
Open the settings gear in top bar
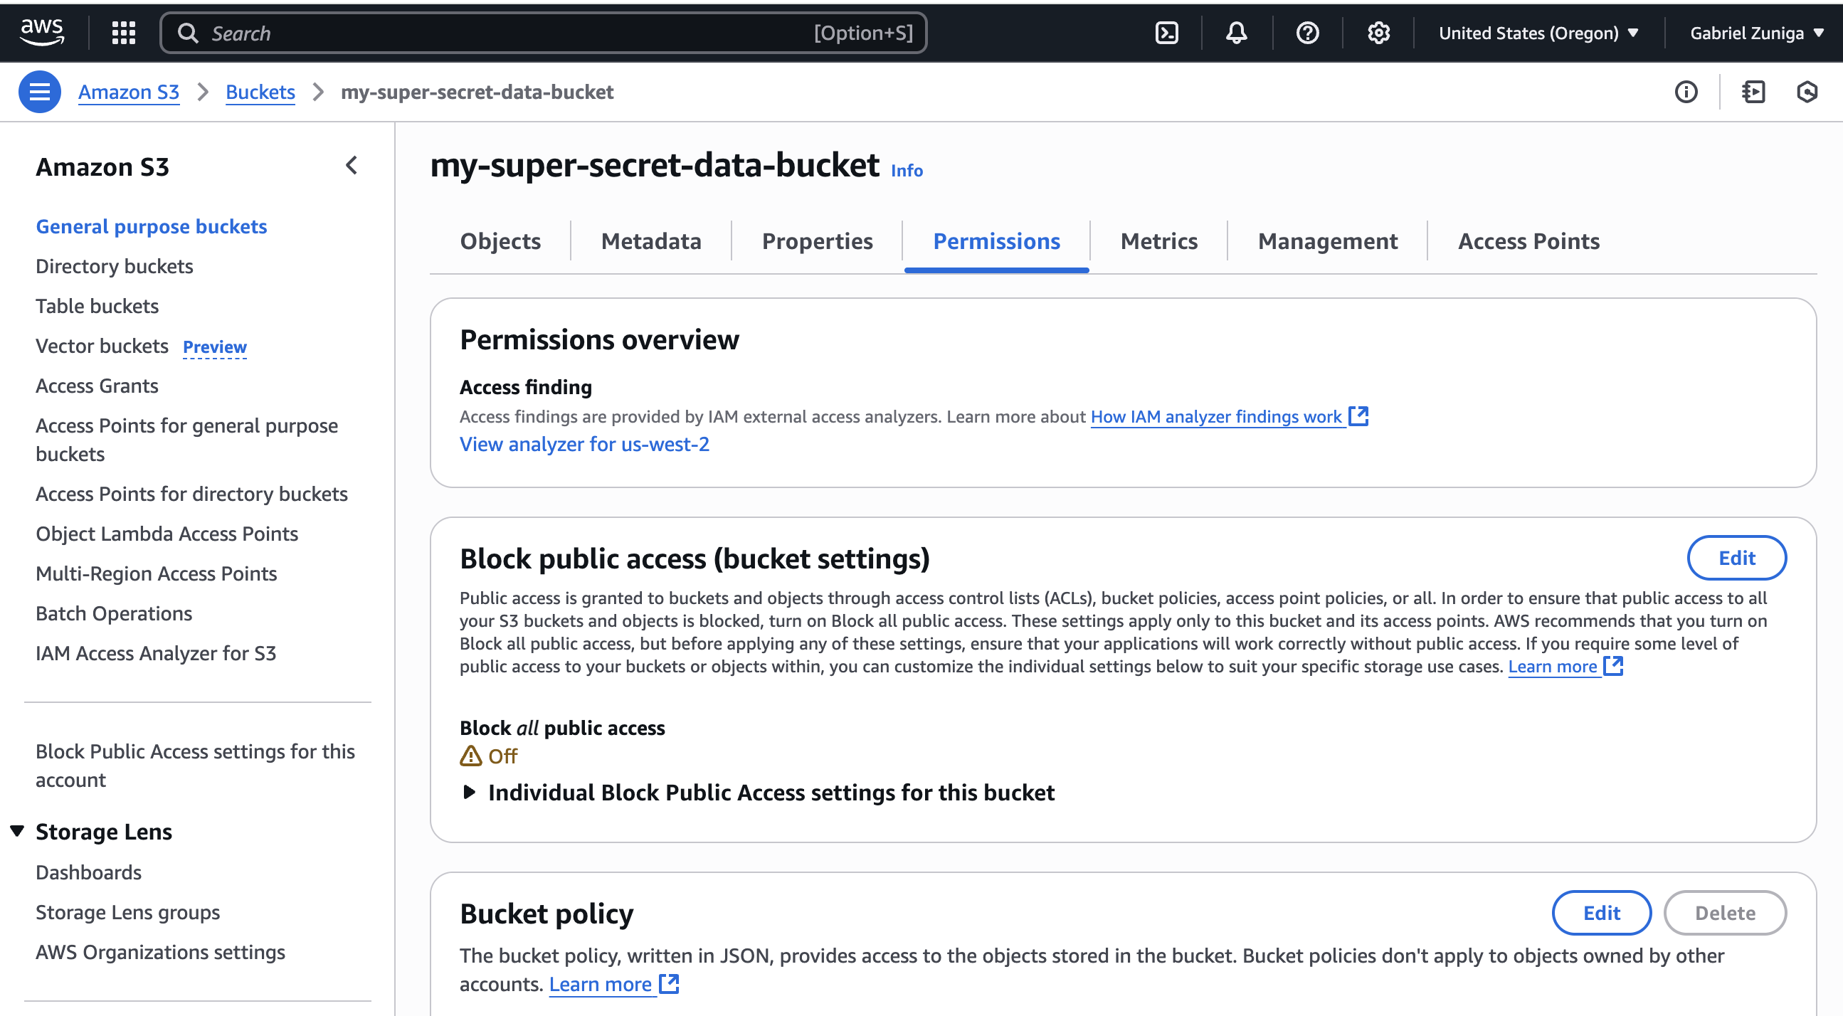(1378, 33)
